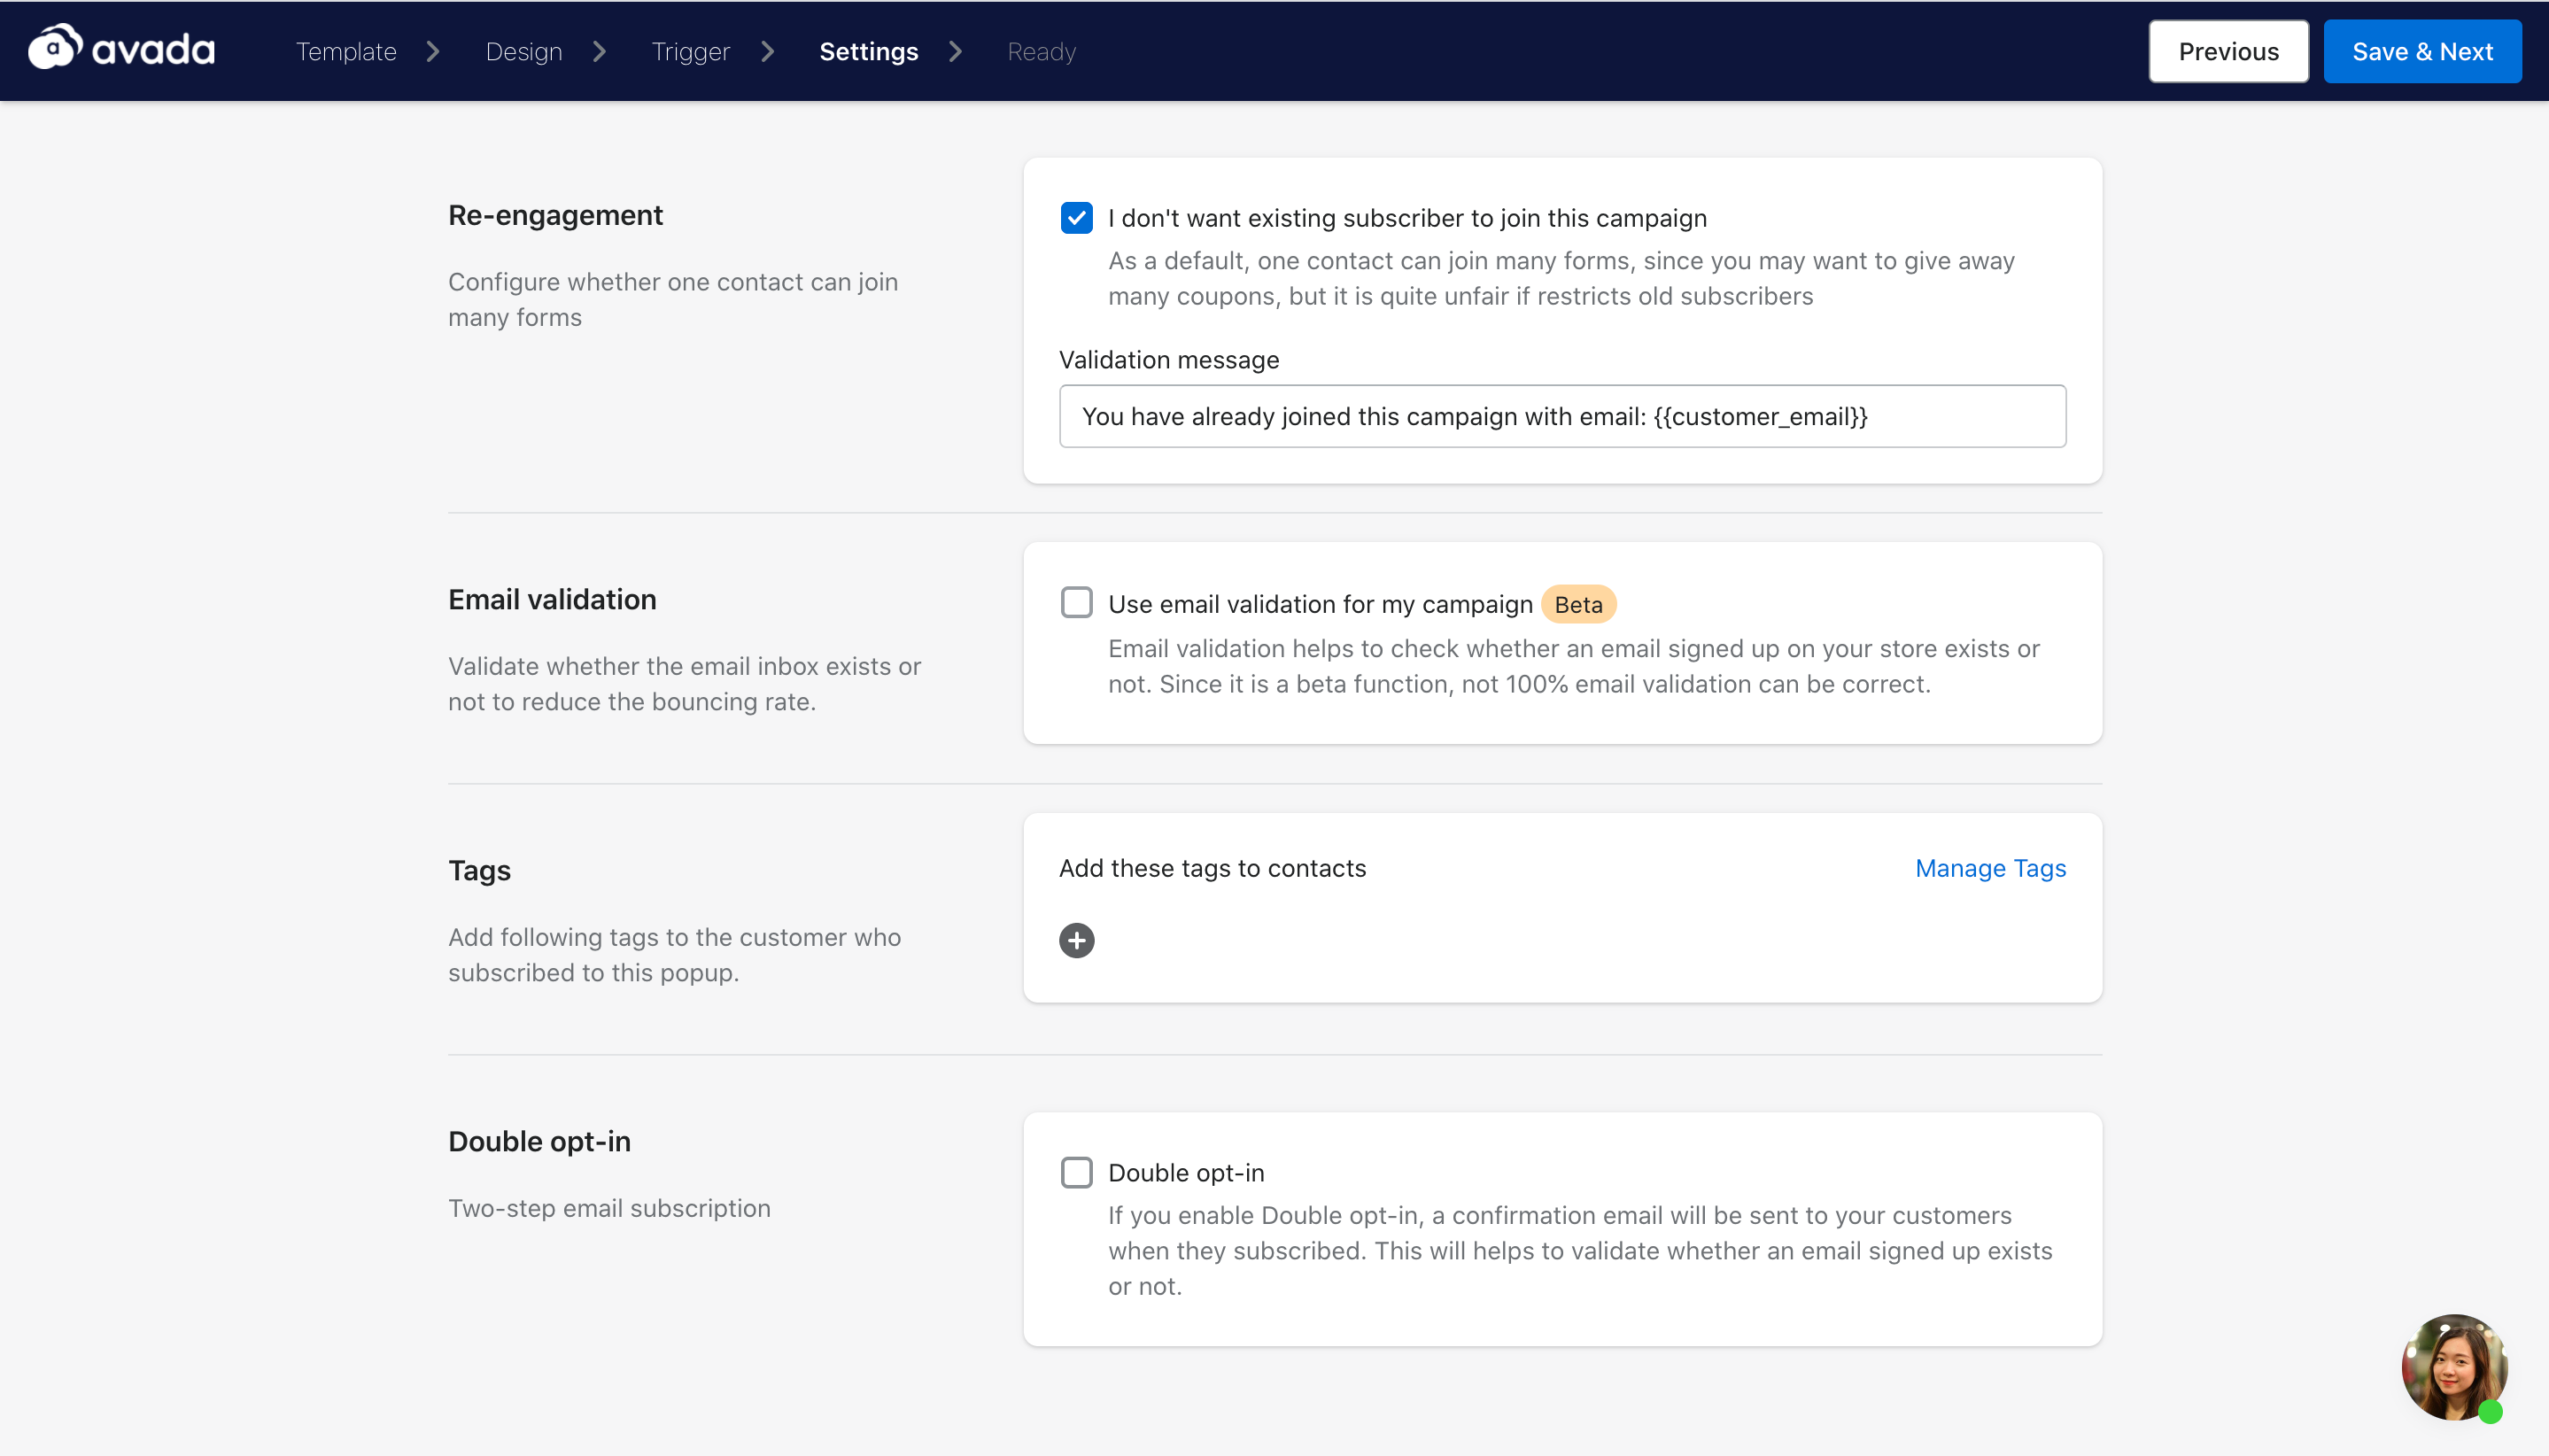The image size is (2549, 1456).
Task: Uncheck existing subscriber restriction checkbox
Action: coord(1076,218)
